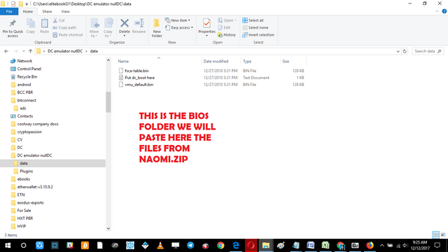Viewport: 448px width, 252px height.
Task: Open Opera browser from taskbar
Action: point(251,246)
